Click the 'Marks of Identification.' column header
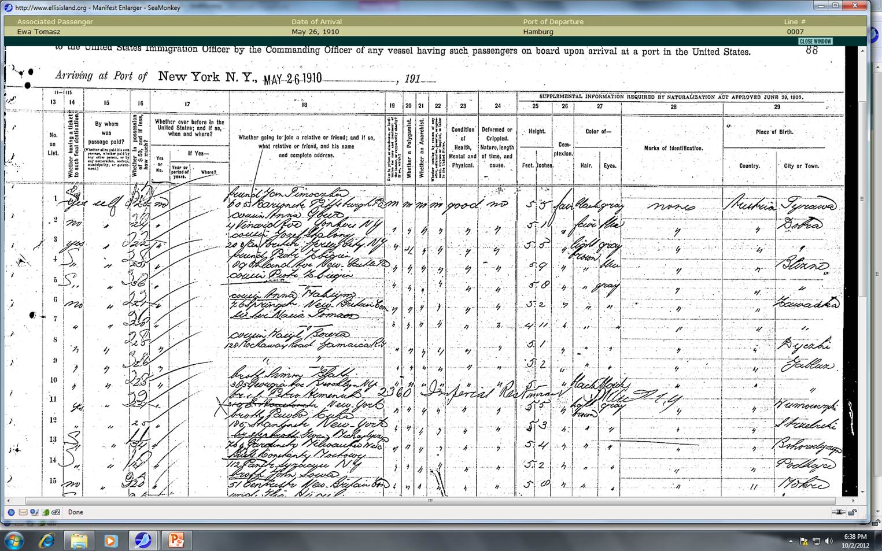 pos(673,148)
